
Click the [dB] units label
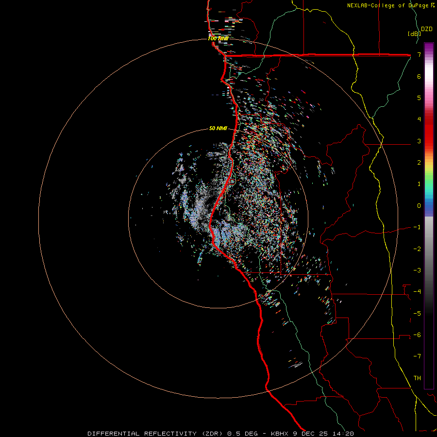pos(414,34)
